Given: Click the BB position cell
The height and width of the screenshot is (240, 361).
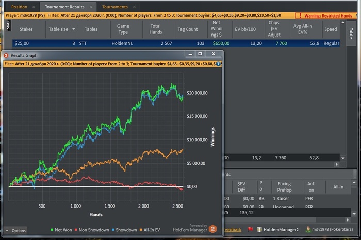Looking at the screenshot, I should point(261,198).
